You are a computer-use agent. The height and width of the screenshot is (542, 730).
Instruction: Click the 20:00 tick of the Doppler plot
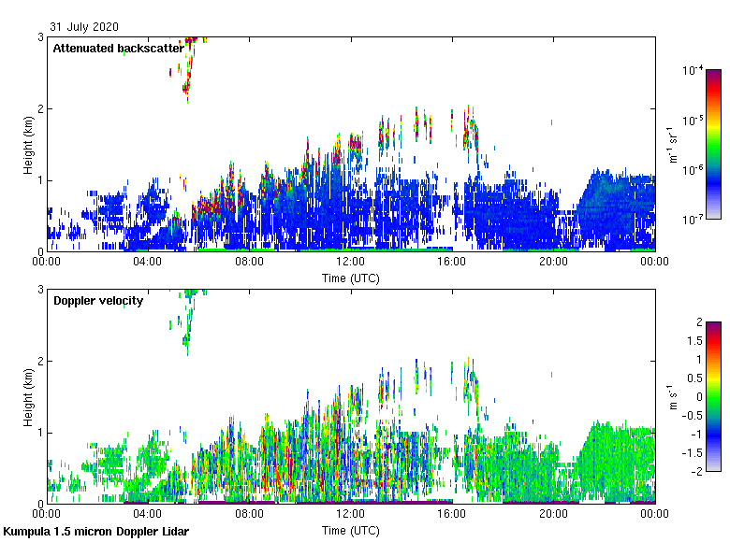pos(553,514)
